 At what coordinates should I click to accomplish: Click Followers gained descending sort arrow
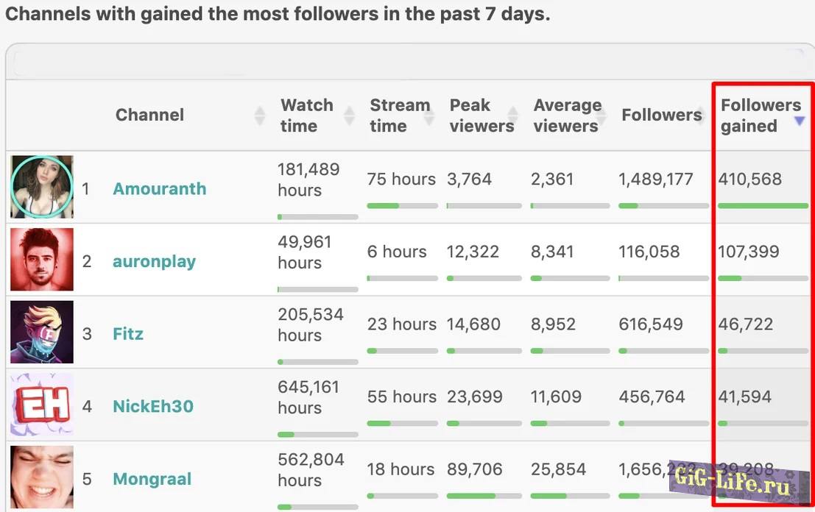[x=800, y=121]
